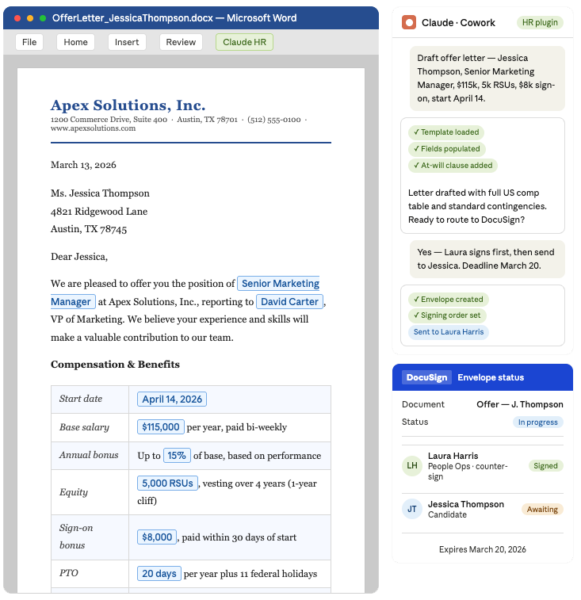Click the Claude Cowork logo icon
This screenshot has width=581, height=600.
pyautogui.click(x=409, y=22)
